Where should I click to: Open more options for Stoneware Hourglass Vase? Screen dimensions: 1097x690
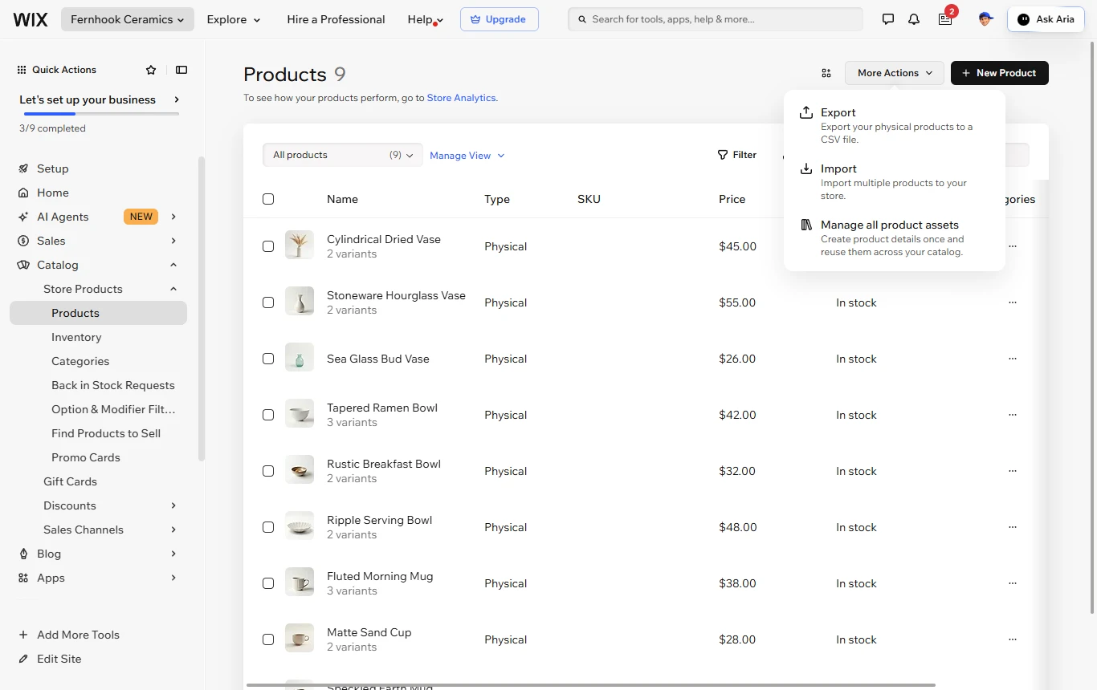[x=1013, y=302]
